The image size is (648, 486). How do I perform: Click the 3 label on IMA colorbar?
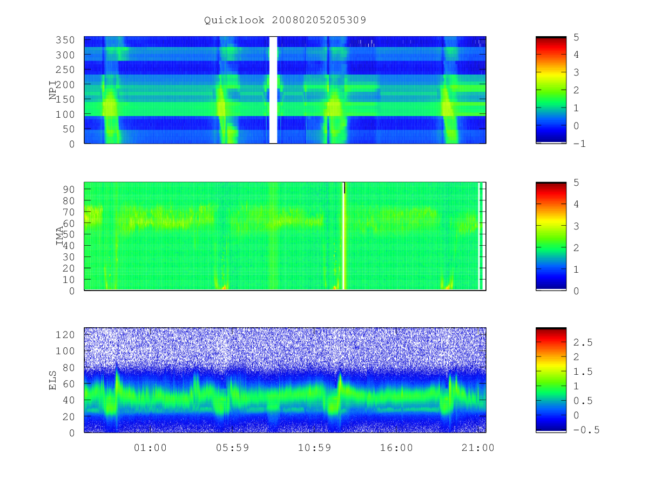[575, 226]
